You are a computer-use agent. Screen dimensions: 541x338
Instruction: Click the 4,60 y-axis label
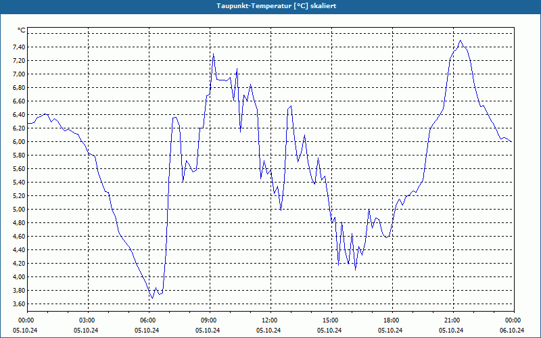[20, 236]
